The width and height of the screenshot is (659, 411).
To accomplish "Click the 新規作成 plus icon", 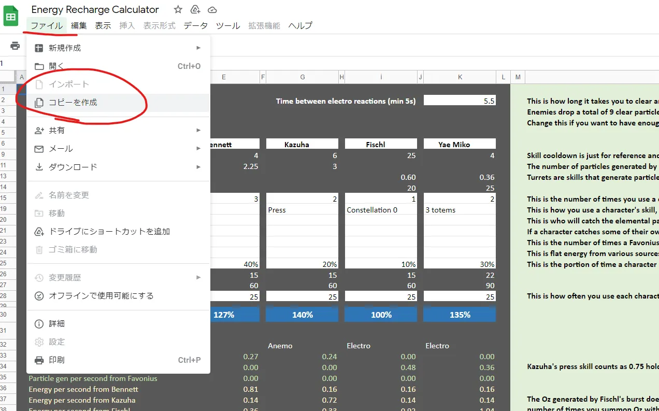I will pyautogui.click(x=39, y=48).
